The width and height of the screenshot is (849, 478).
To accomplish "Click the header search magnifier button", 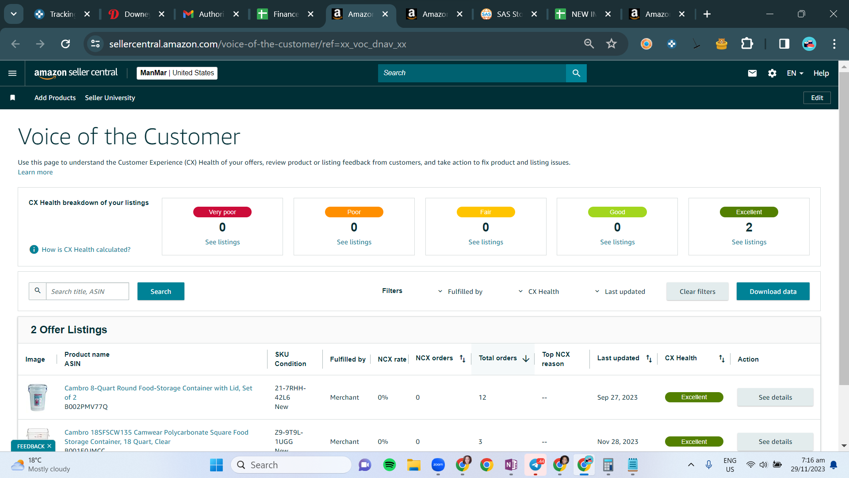I will click(576, 73).
